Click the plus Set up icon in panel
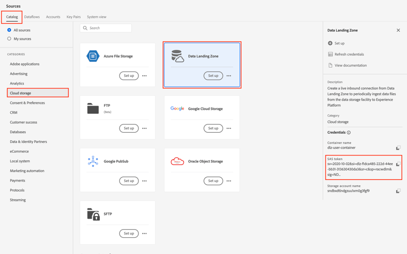Viewport: 407px width, 254px height. tap(330, 43)
